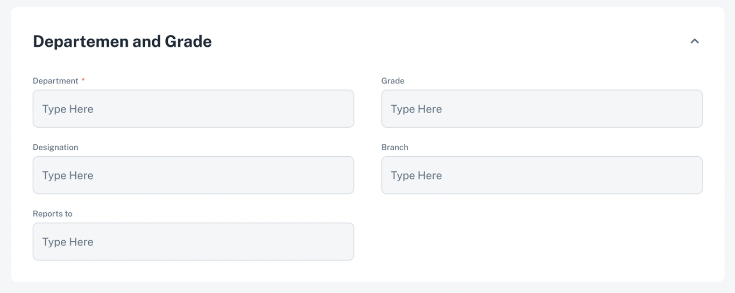
Task: Click the Type Here placeholder under Grade
Action: pyautogui.click(x=416, y=109)
